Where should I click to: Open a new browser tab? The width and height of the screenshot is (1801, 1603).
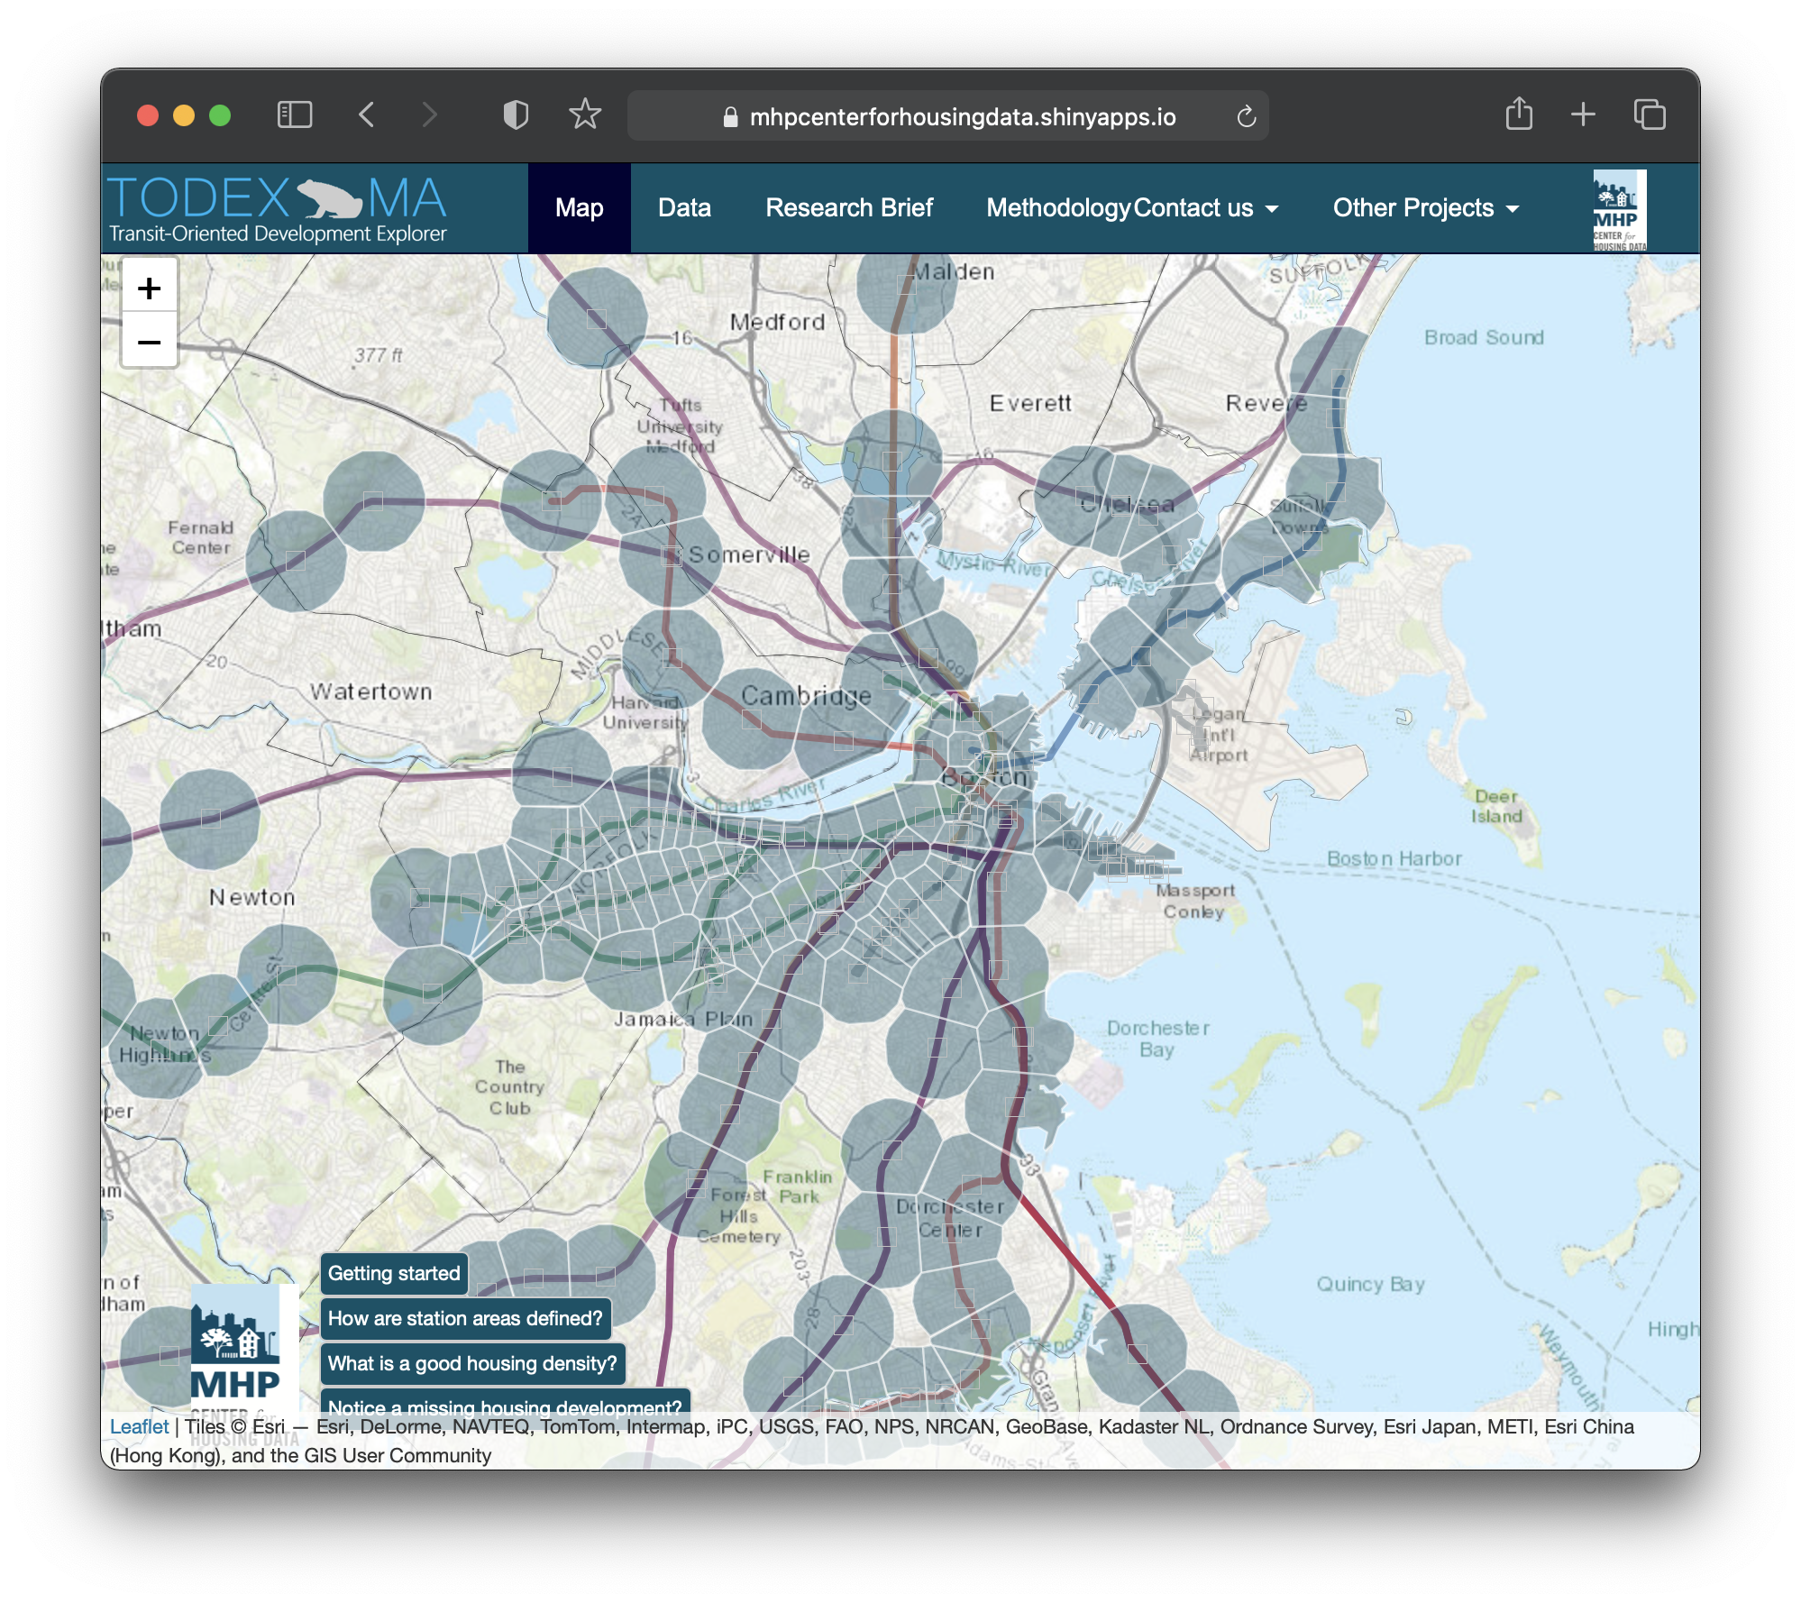(x=1584, y=114)
